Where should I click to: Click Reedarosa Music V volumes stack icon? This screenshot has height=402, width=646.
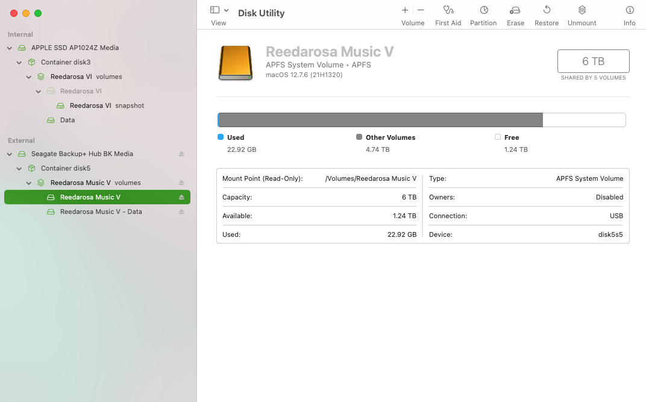click(x=41, y=183)
